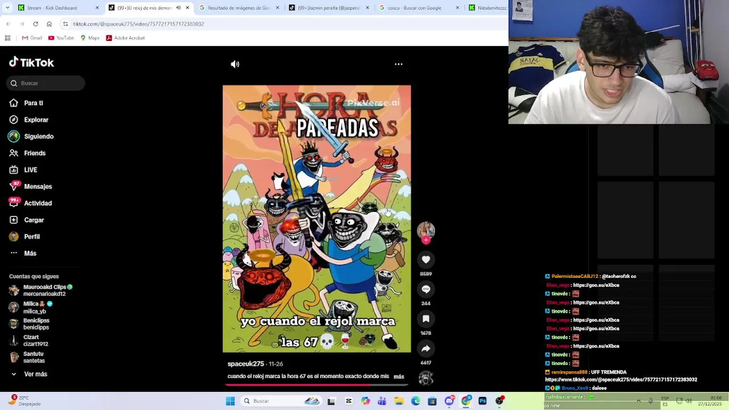Open TikTok link in ramirapanna888 chat message

click(x=621, y=380)
